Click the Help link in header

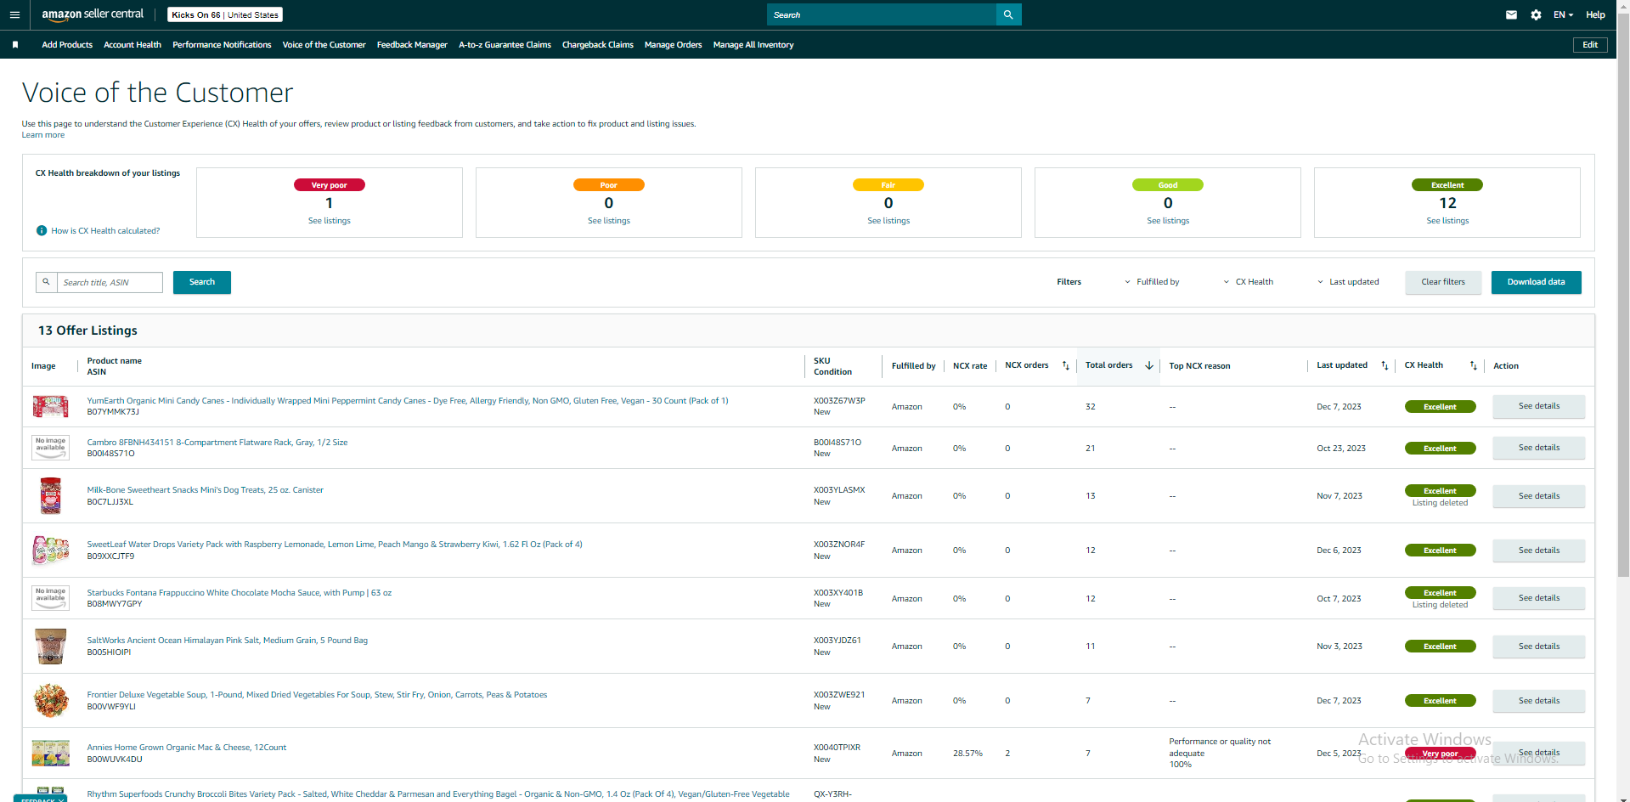(x=1595, y=14)
